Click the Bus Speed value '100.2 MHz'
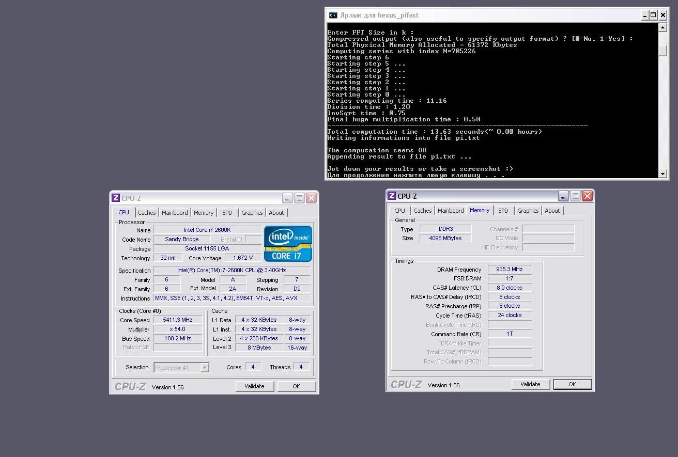 pyautogui.click(x=178, y=339)
